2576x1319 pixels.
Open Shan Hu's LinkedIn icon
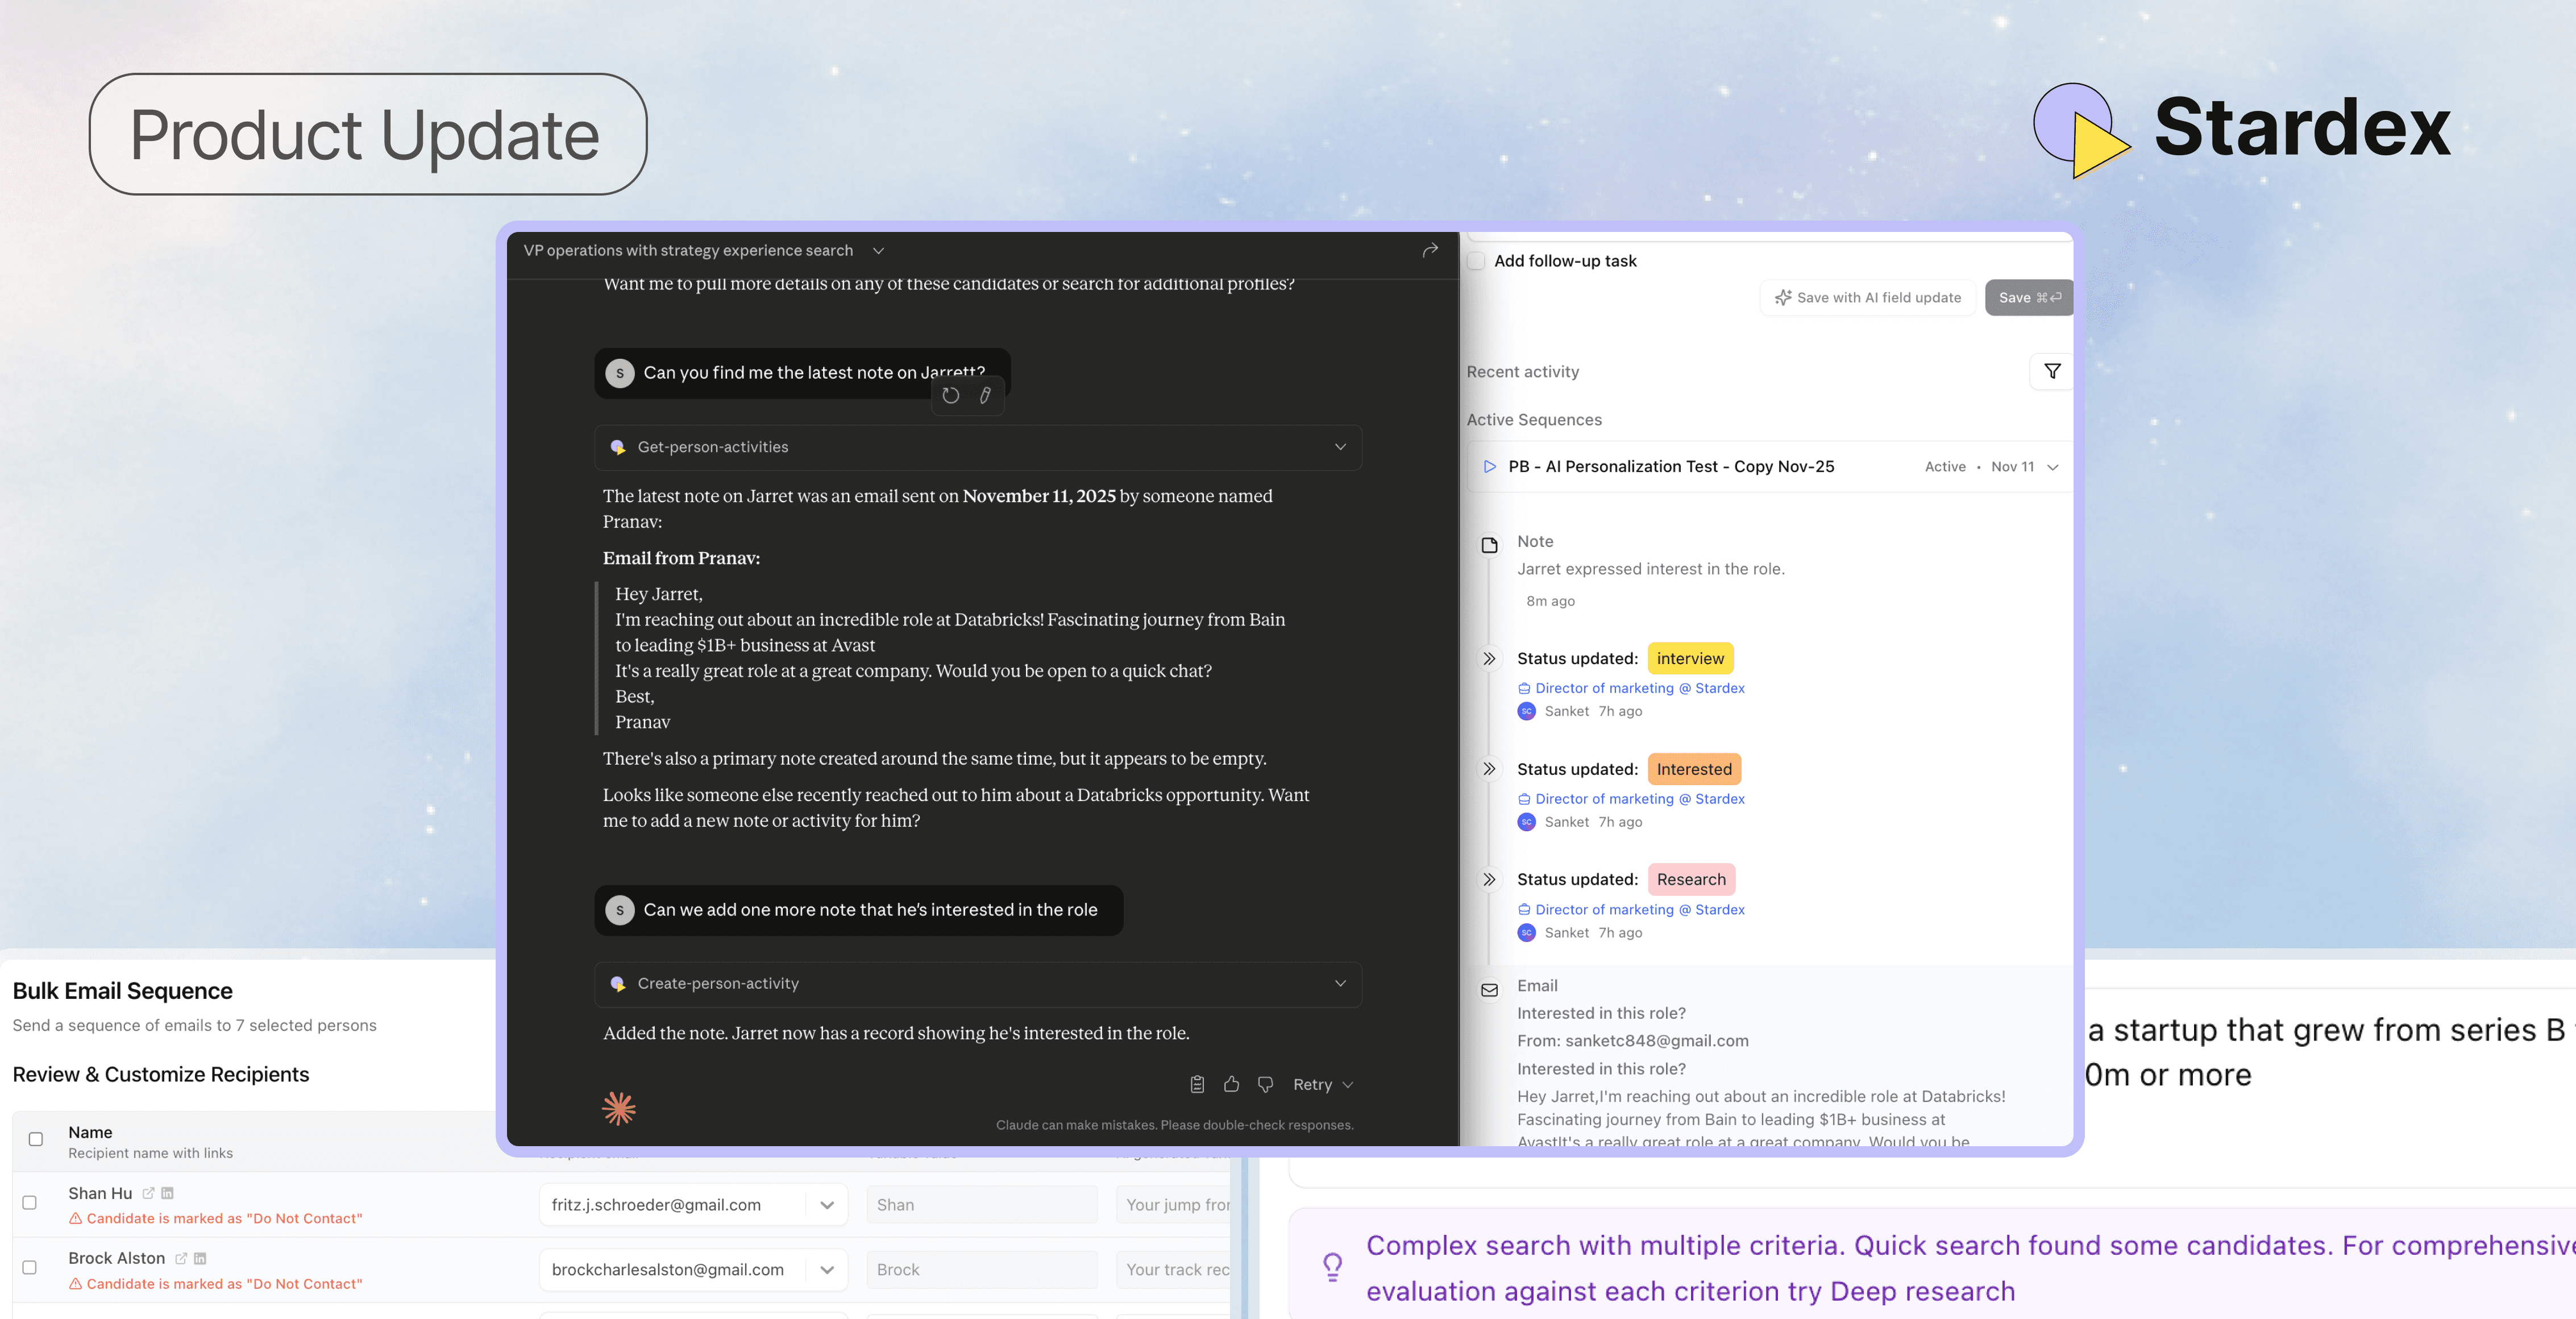(x=167, y=1193)
